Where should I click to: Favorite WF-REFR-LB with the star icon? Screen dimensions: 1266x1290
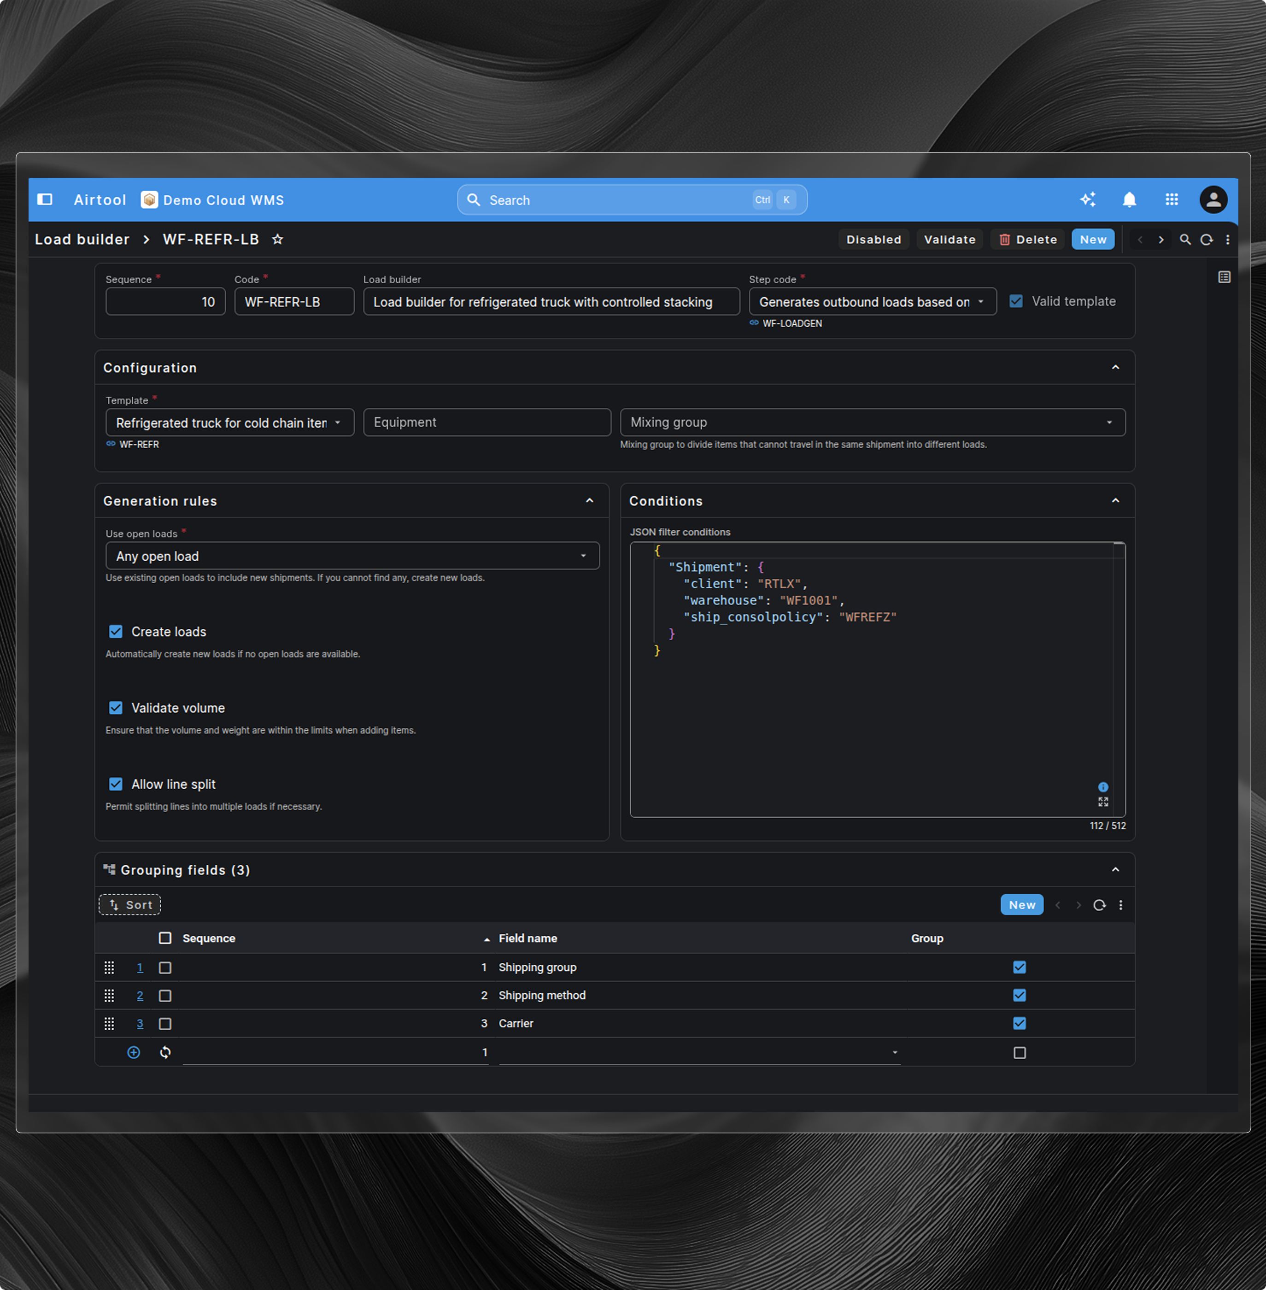click(x=278, y=240)
